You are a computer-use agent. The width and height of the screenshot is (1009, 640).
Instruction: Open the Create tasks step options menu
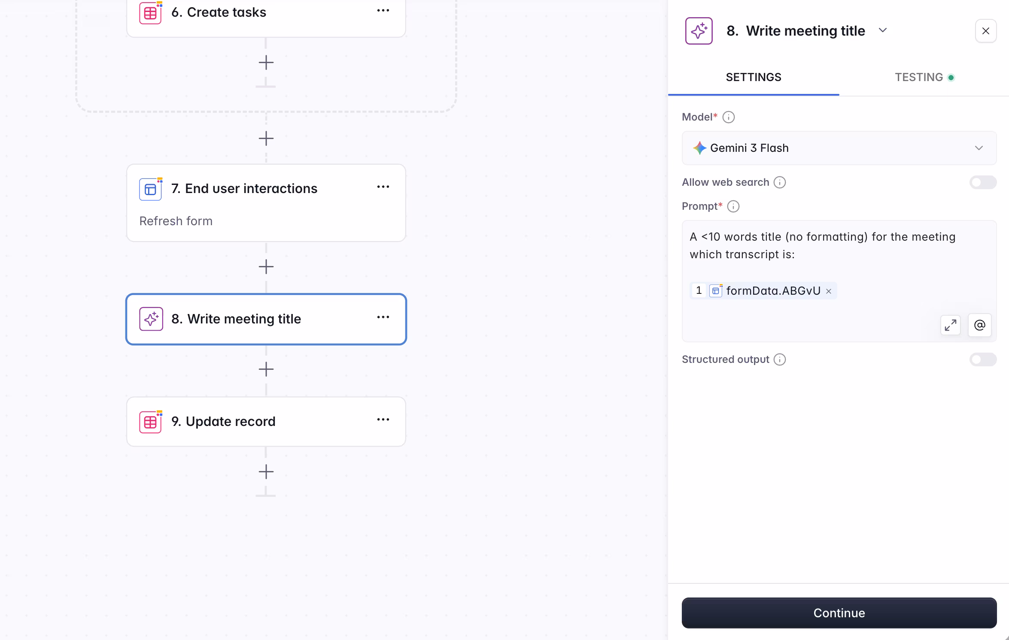point(383,10)
